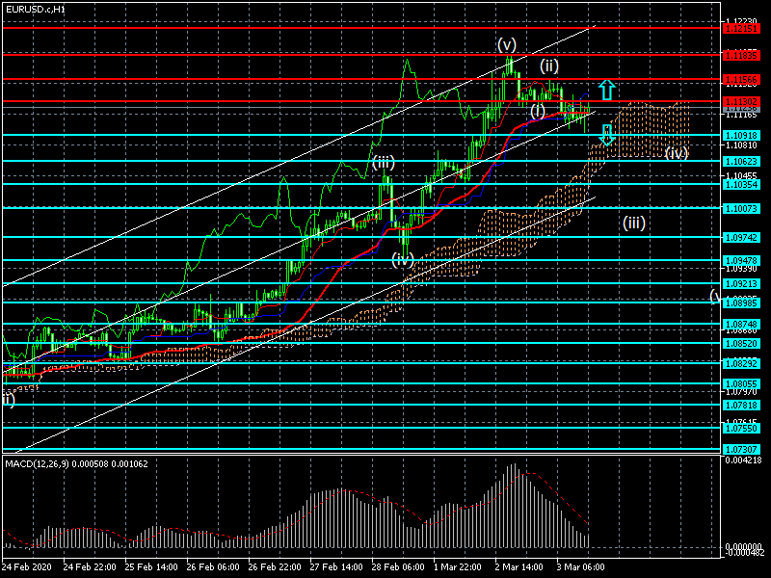The height and width of the screenshot is (578, 771).
Task: Select the cyan 1.07307 price label
Action: [x=741, y=450]
